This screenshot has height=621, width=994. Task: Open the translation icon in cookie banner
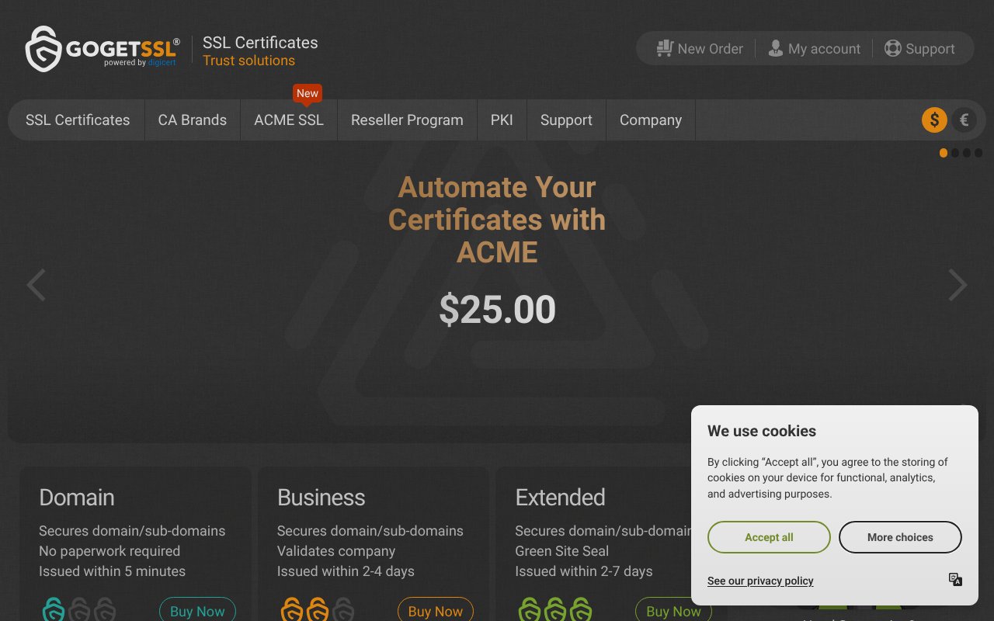tap(954, 580)
